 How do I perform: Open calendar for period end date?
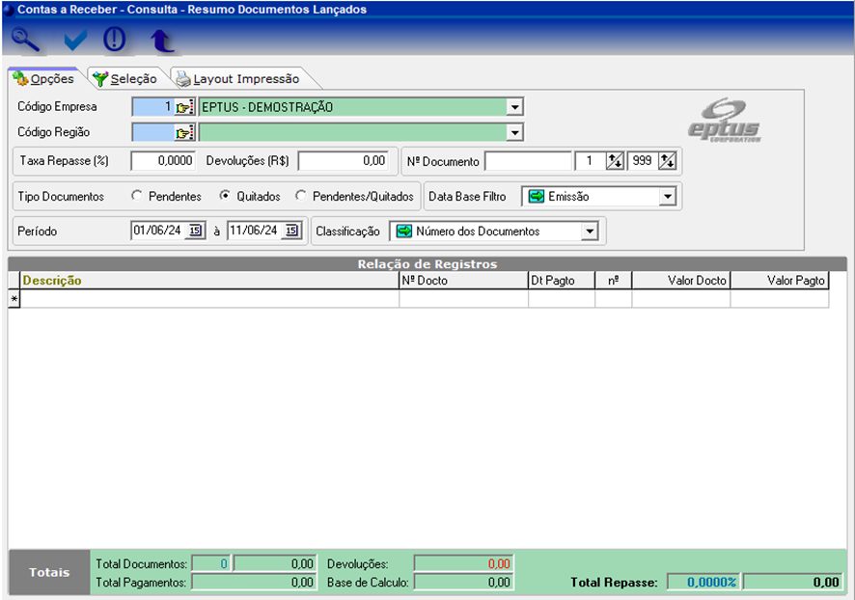click(x=291, y=232)
